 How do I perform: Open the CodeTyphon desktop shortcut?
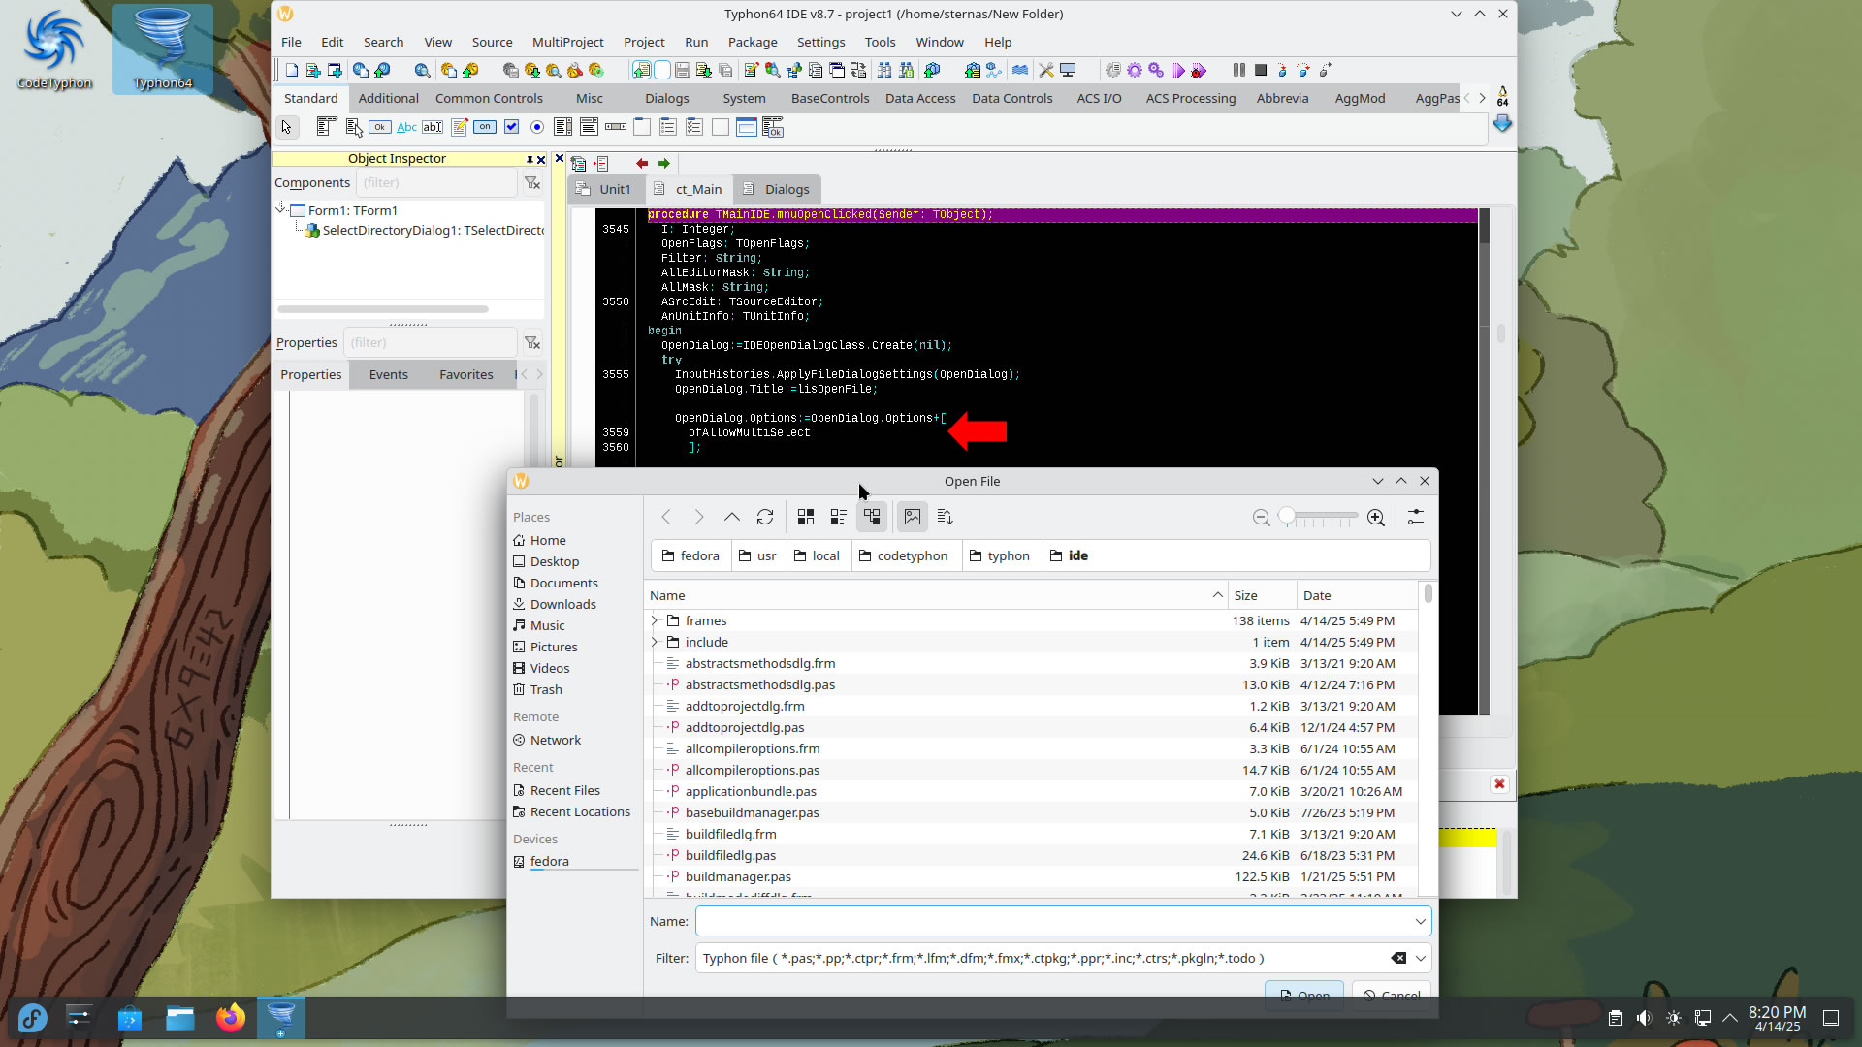tap(54, 49)
